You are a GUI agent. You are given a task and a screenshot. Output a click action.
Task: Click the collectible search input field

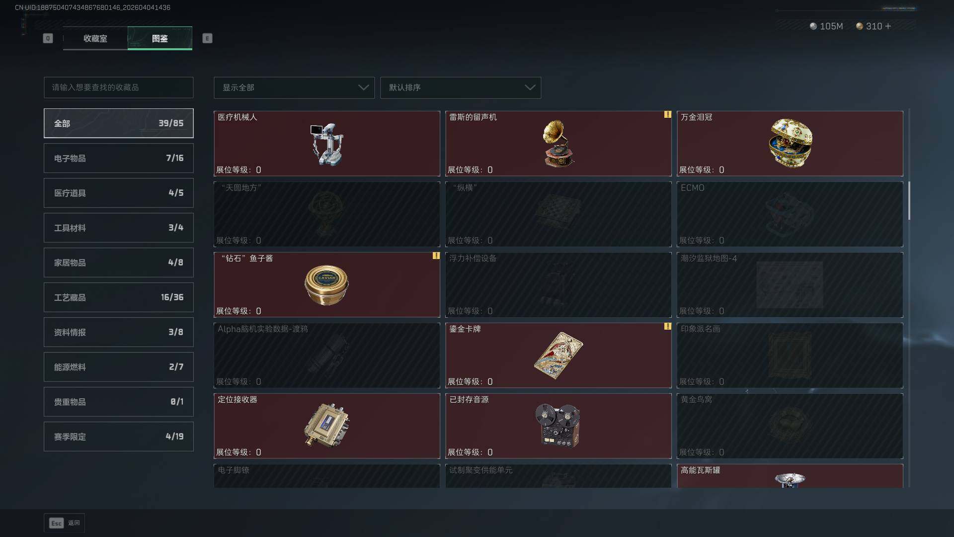tap(119, 88)
